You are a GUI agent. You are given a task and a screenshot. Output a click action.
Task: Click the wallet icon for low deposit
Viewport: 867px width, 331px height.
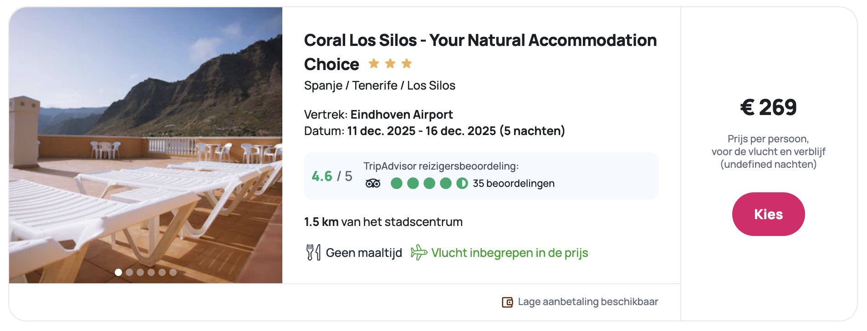point(507,302)
